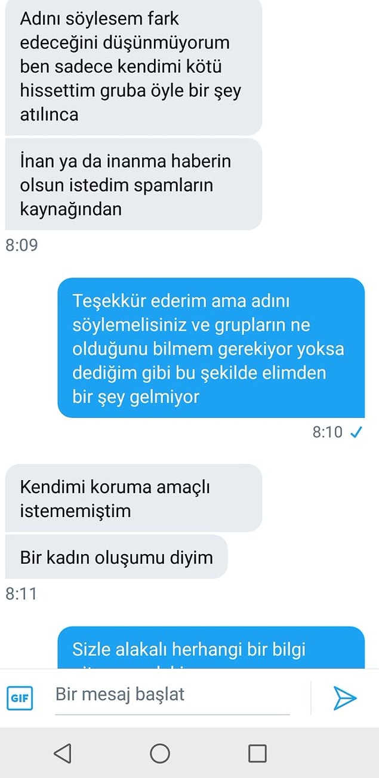Tap the "Kendimi koruma amaçlı istememiştim" bubble
The width and height of the screenshot is (379, 778).
click(x=134, y=499)
